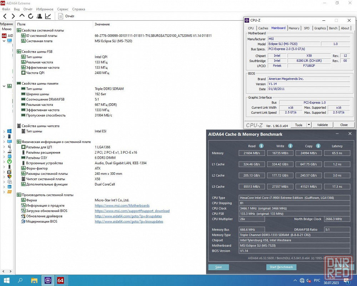This screenshot has width=357, height=286.
Task: Select the Devices icon in tree
Action: point(9,167)
